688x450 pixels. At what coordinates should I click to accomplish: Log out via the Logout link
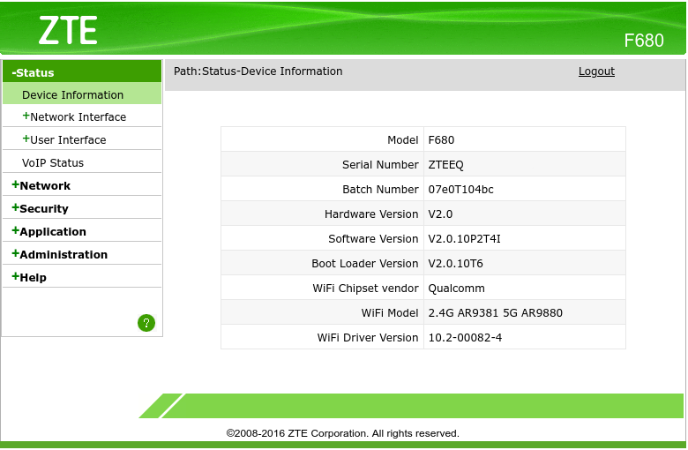[x=596, y=71]
